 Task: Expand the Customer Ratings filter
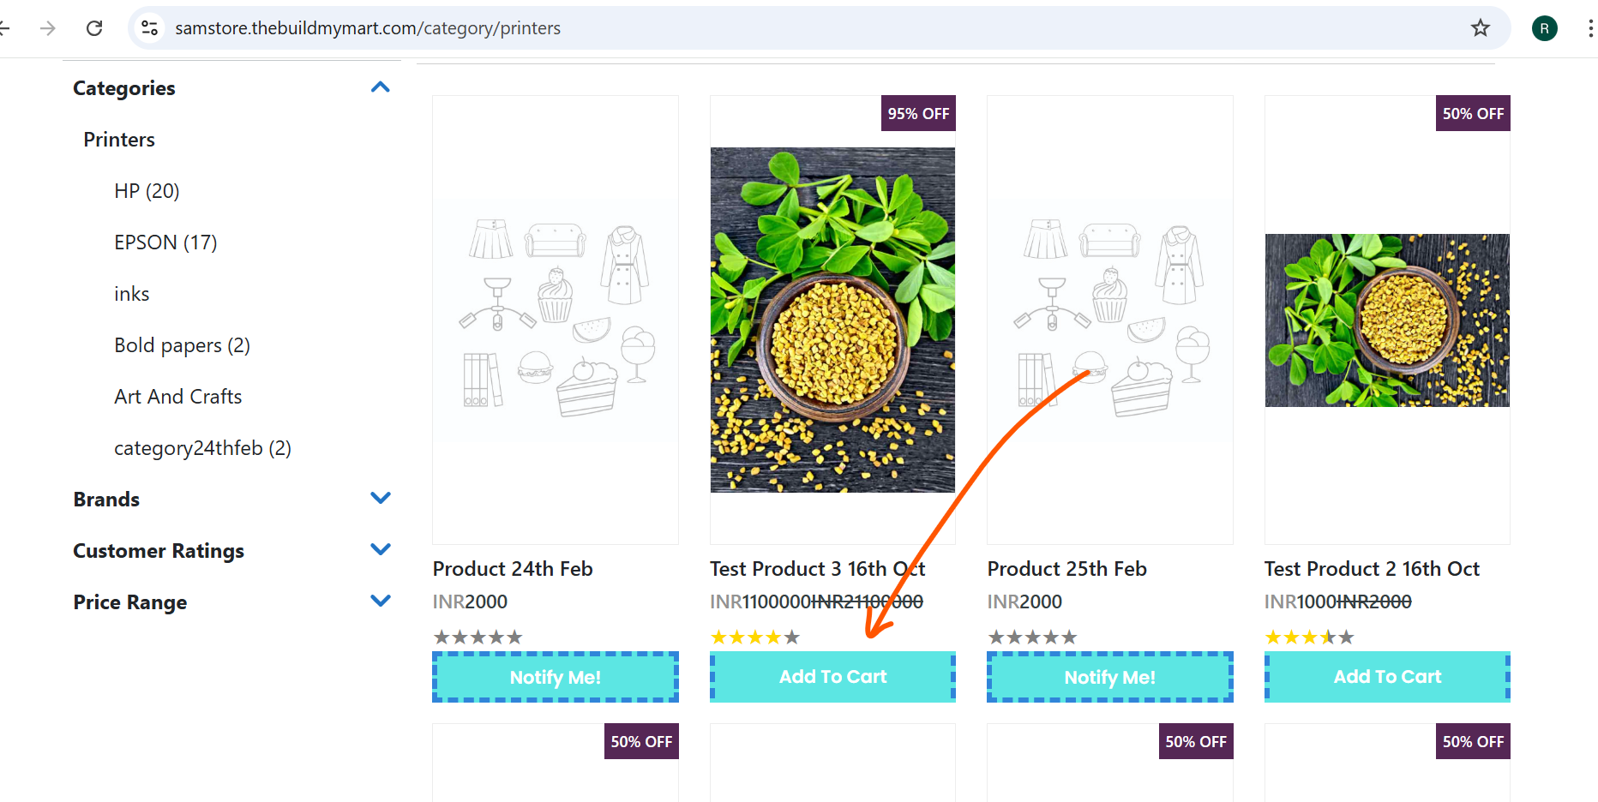pyautogui.click(x=381, y=549)
